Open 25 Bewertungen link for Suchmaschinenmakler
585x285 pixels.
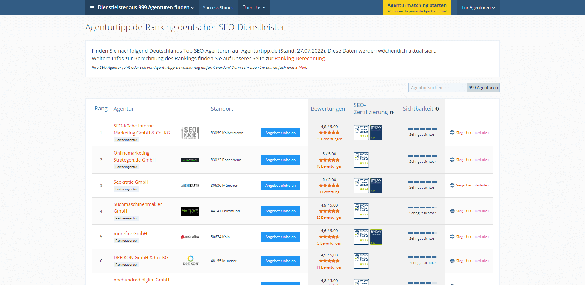coord(329,217)
